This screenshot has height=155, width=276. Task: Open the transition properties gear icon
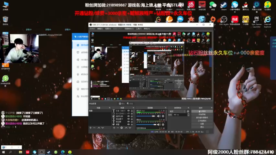click(x=188, y=111)
